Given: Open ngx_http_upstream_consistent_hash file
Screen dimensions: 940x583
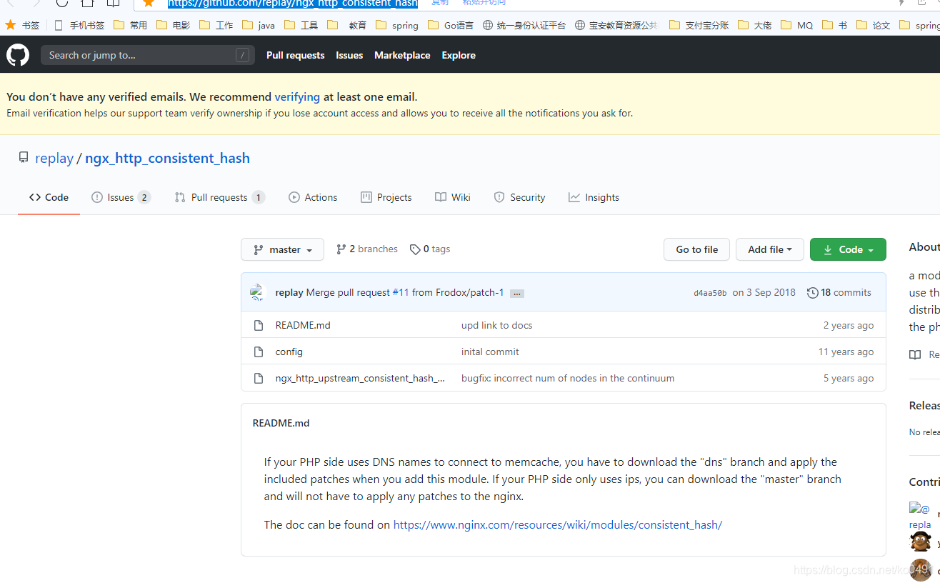Looking at the screenshot, I should point(360,378).
